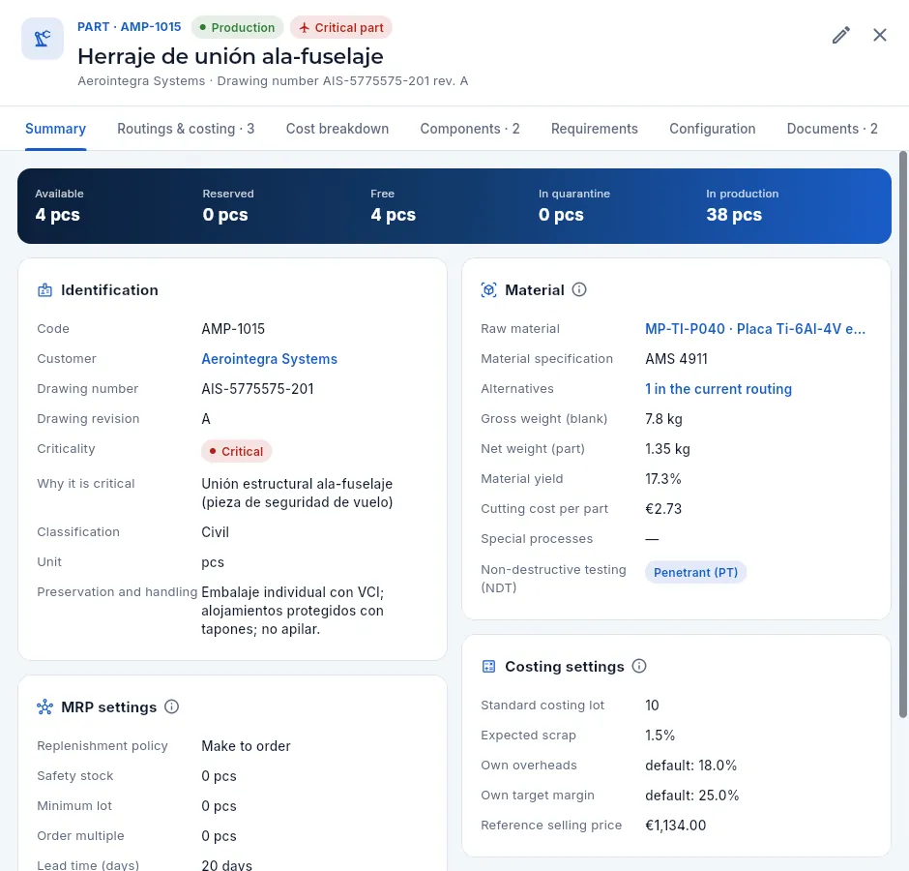Screen dimensions: 909x871
Task: Click the MRP settings network icon
Action: (44, 706)
